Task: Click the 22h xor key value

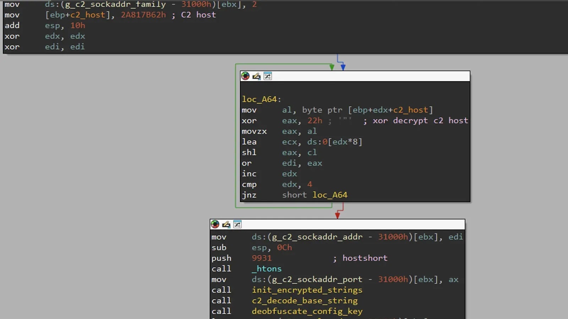Action: [315, 121]
